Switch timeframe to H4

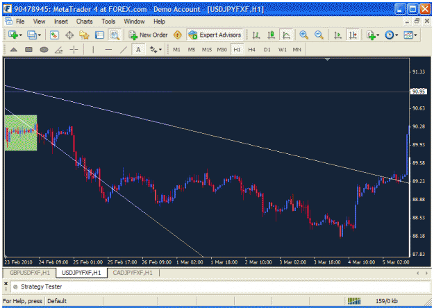[x=251, y=50]
